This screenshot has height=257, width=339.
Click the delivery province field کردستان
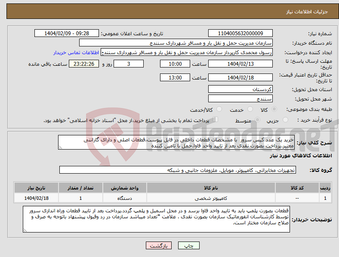click(x=240, y=89)
